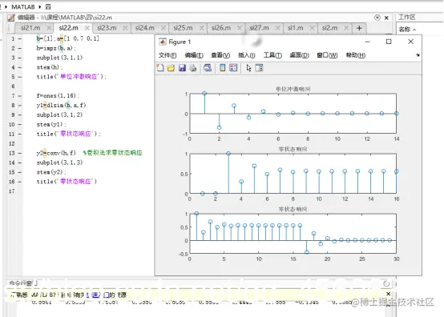Open the editor panel actions circle dropdown
The image size is (444, 317).
click(x=377, y=18)
